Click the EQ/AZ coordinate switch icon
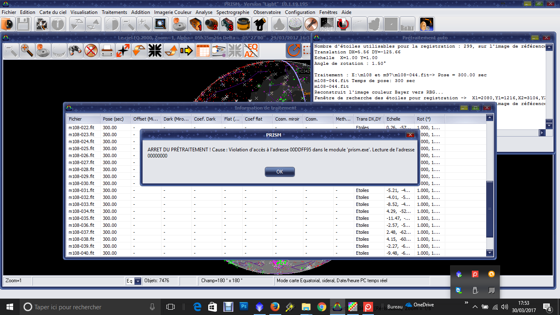Screen dimensions: 560x315 (x=251, y=51)
